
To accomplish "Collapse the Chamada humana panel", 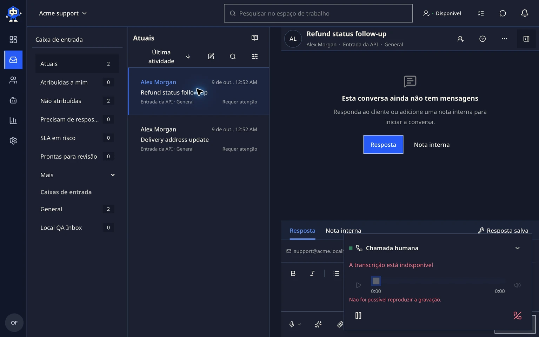I will [517, 248].
